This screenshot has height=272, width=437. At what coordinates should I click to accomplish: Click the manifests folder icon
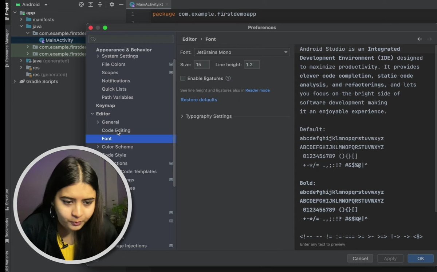(29, 19)
